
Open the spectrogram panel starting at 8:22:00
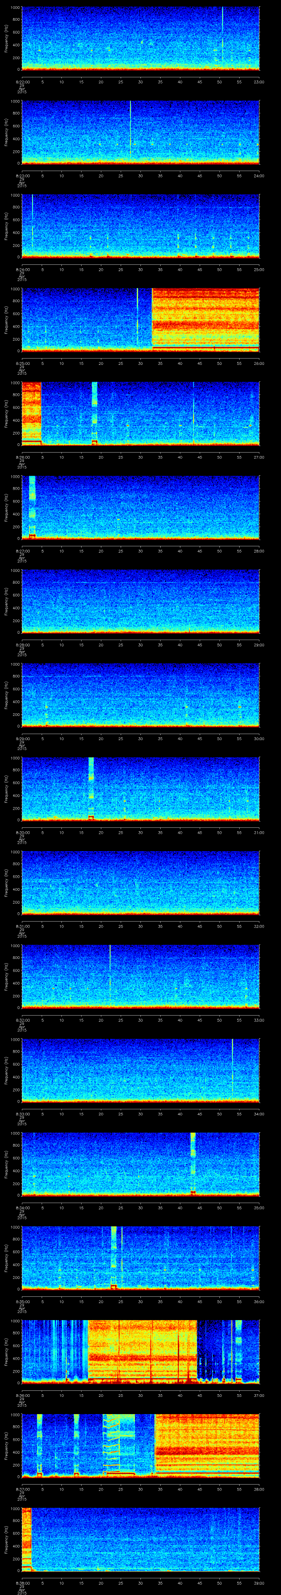pyautogui.click(x=140, y=38)
